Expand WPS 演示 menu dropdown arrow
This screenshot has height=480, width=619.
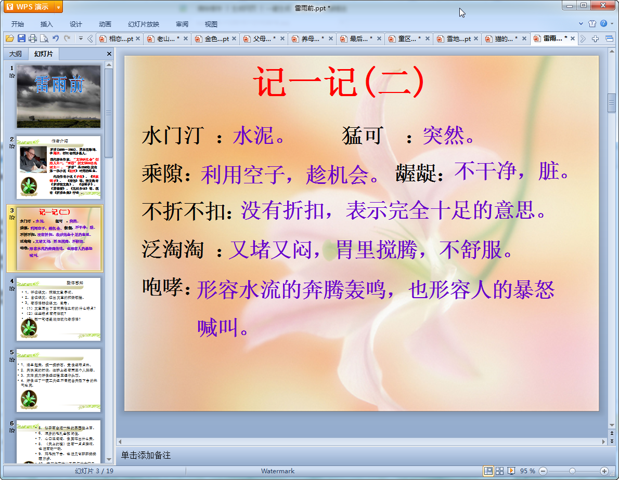[59, 7]
